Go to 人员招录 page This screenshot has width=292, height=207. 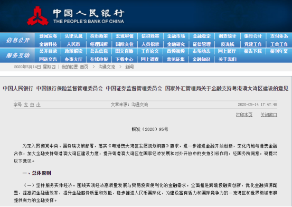pyautogui.click(x=150, y=44)
